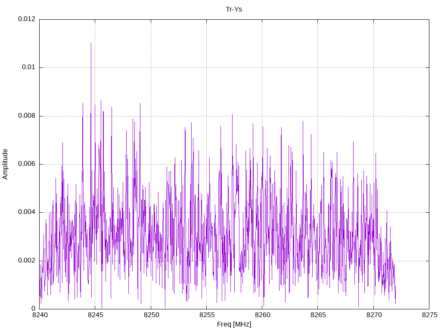Image resolution: width=441 pixels, height=330 pixels.
Task: Click the y-axis tick value 0.002
Action: (27, 260)
